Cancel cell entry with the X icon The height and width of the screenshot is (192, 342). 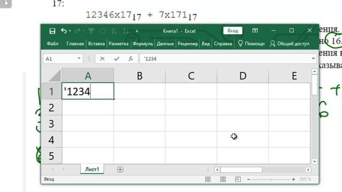tap(102, 59)
